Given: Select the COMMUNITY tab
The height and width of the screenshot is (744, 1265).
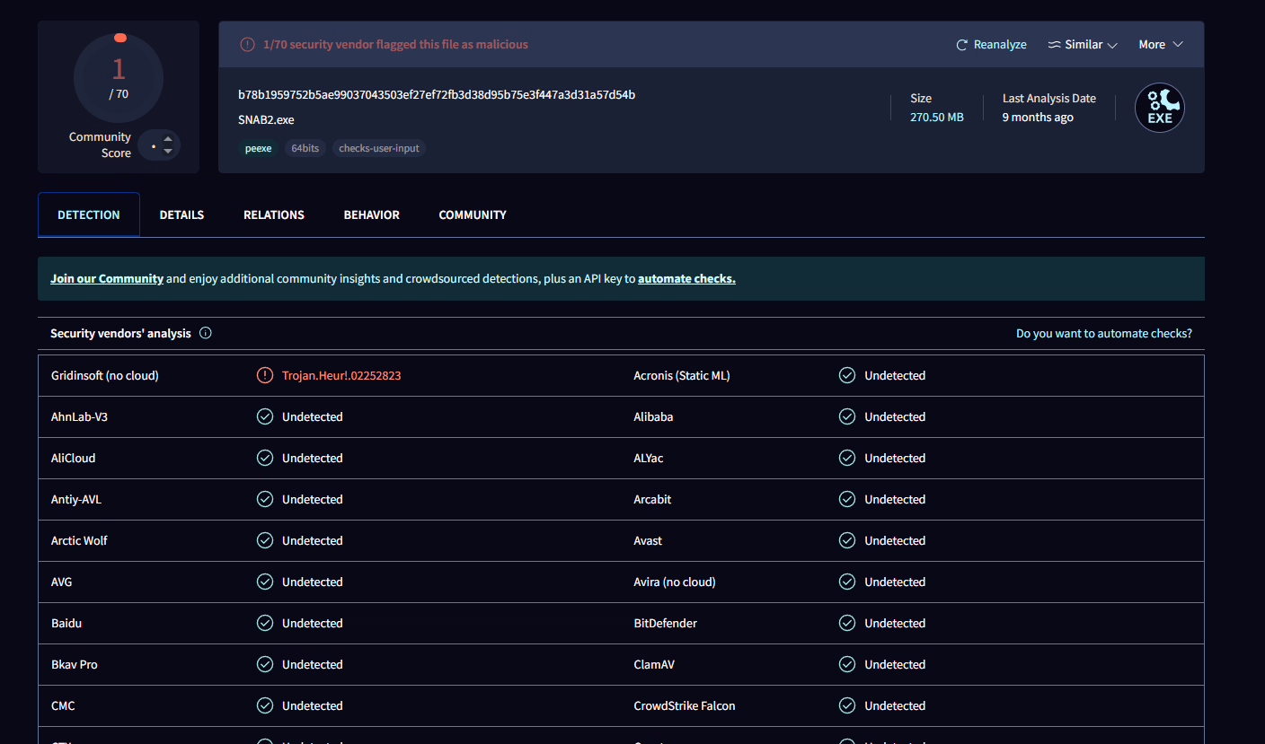Looking at the screenshot, I should click(x=473, y=214).
